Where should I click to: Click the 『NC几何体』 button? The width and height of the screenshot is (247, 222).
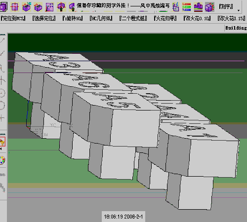point(101,18)
